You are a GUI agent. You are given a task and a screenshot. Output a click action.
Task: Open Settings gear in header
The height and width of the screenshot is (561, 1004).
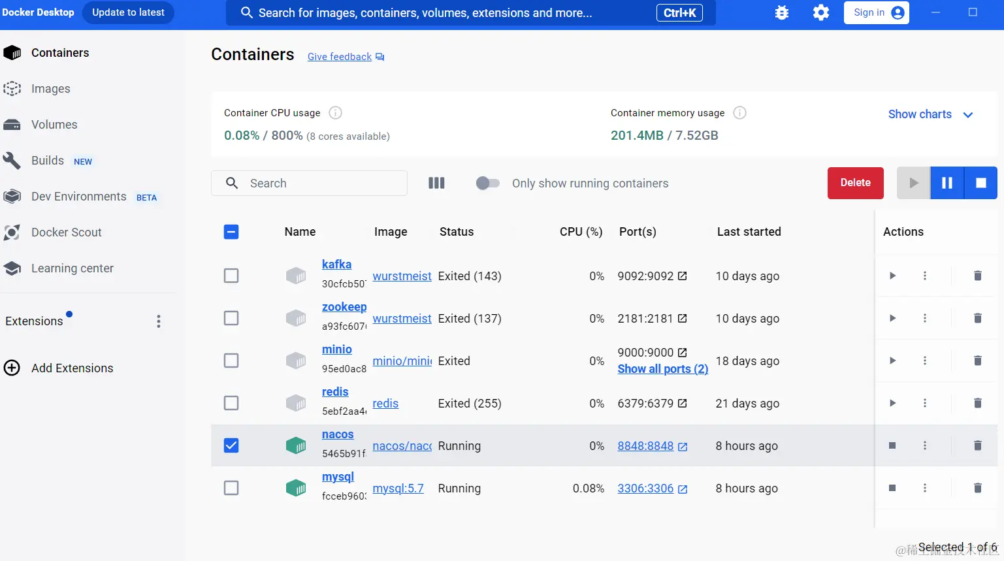(820, 12)
